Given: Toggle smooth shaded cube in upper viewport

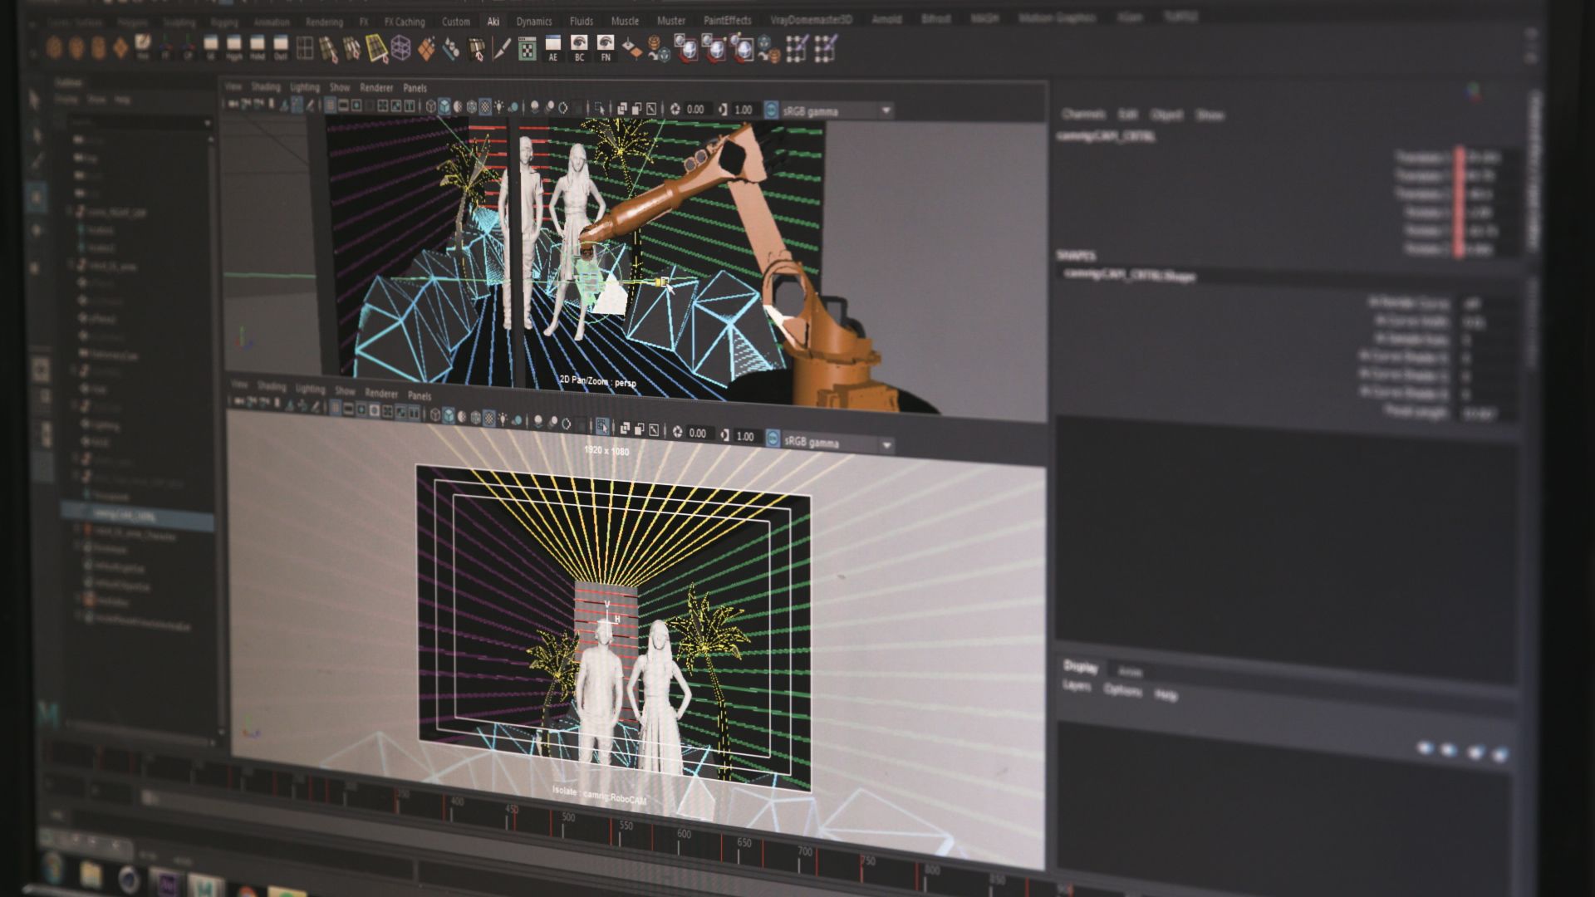Looking at the screenshot, I should coord(444,106).
